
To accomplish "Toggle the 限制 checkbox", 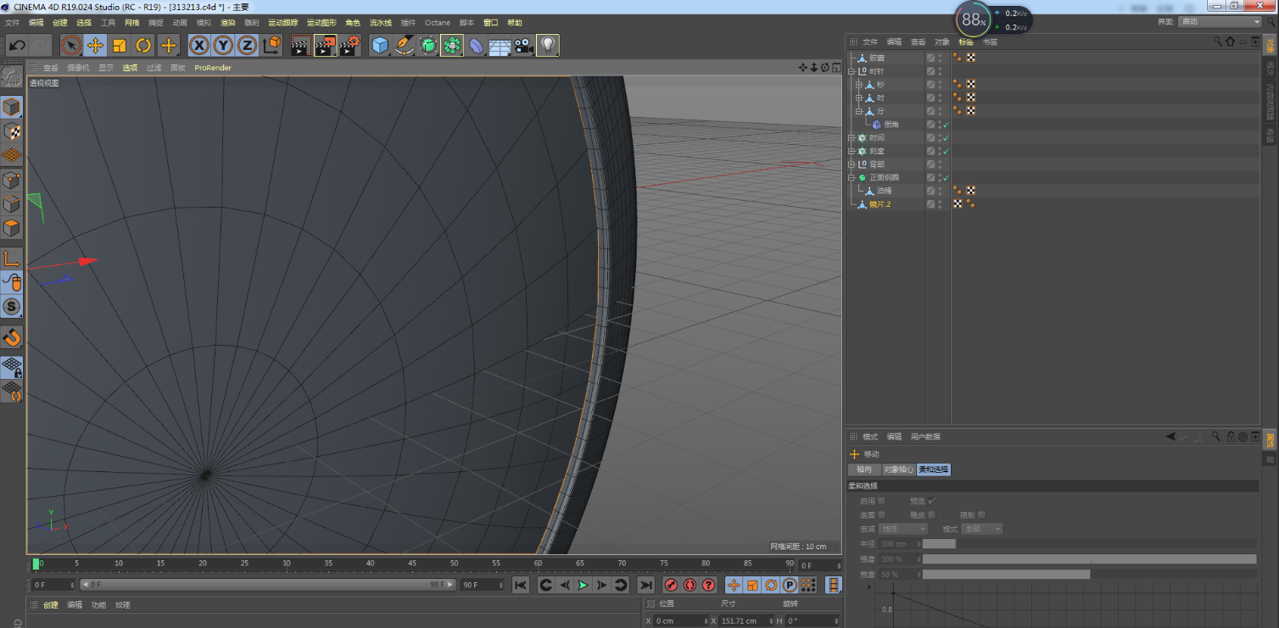I will coord(982,514).
